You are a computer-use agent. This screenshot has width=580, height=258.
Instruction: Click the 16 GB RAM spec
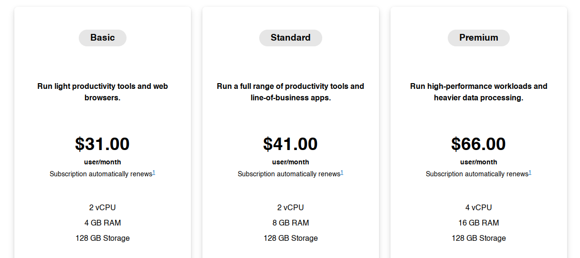coord(479,223)
